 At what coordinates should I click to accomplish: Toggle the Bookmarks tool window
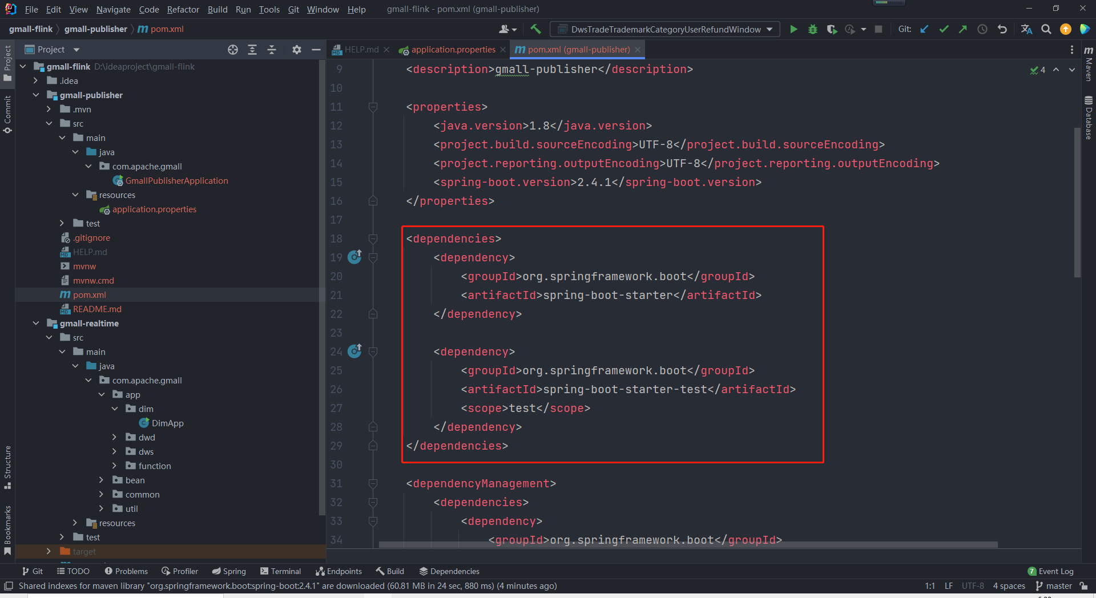click(x=7, y=530)
